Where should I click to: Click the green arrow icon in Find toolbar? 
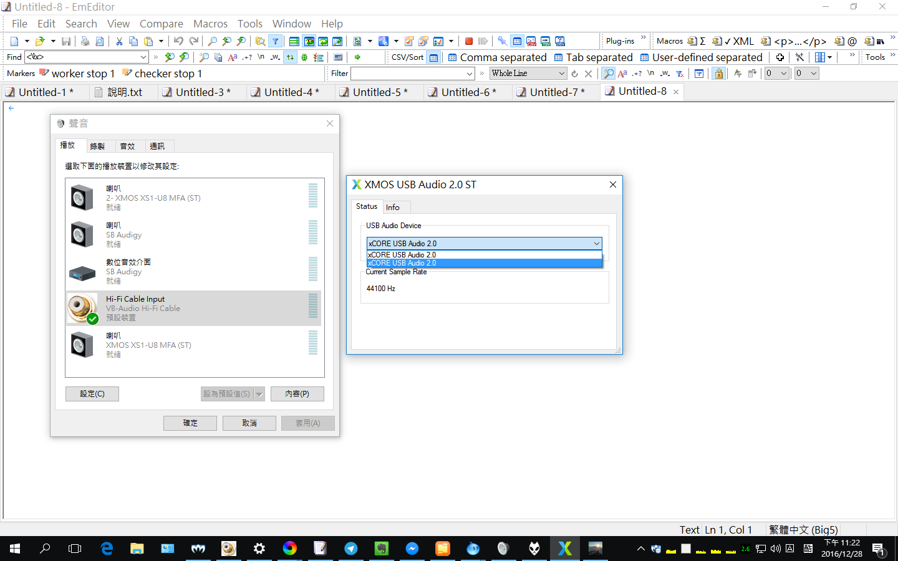[x=357, y=57]
